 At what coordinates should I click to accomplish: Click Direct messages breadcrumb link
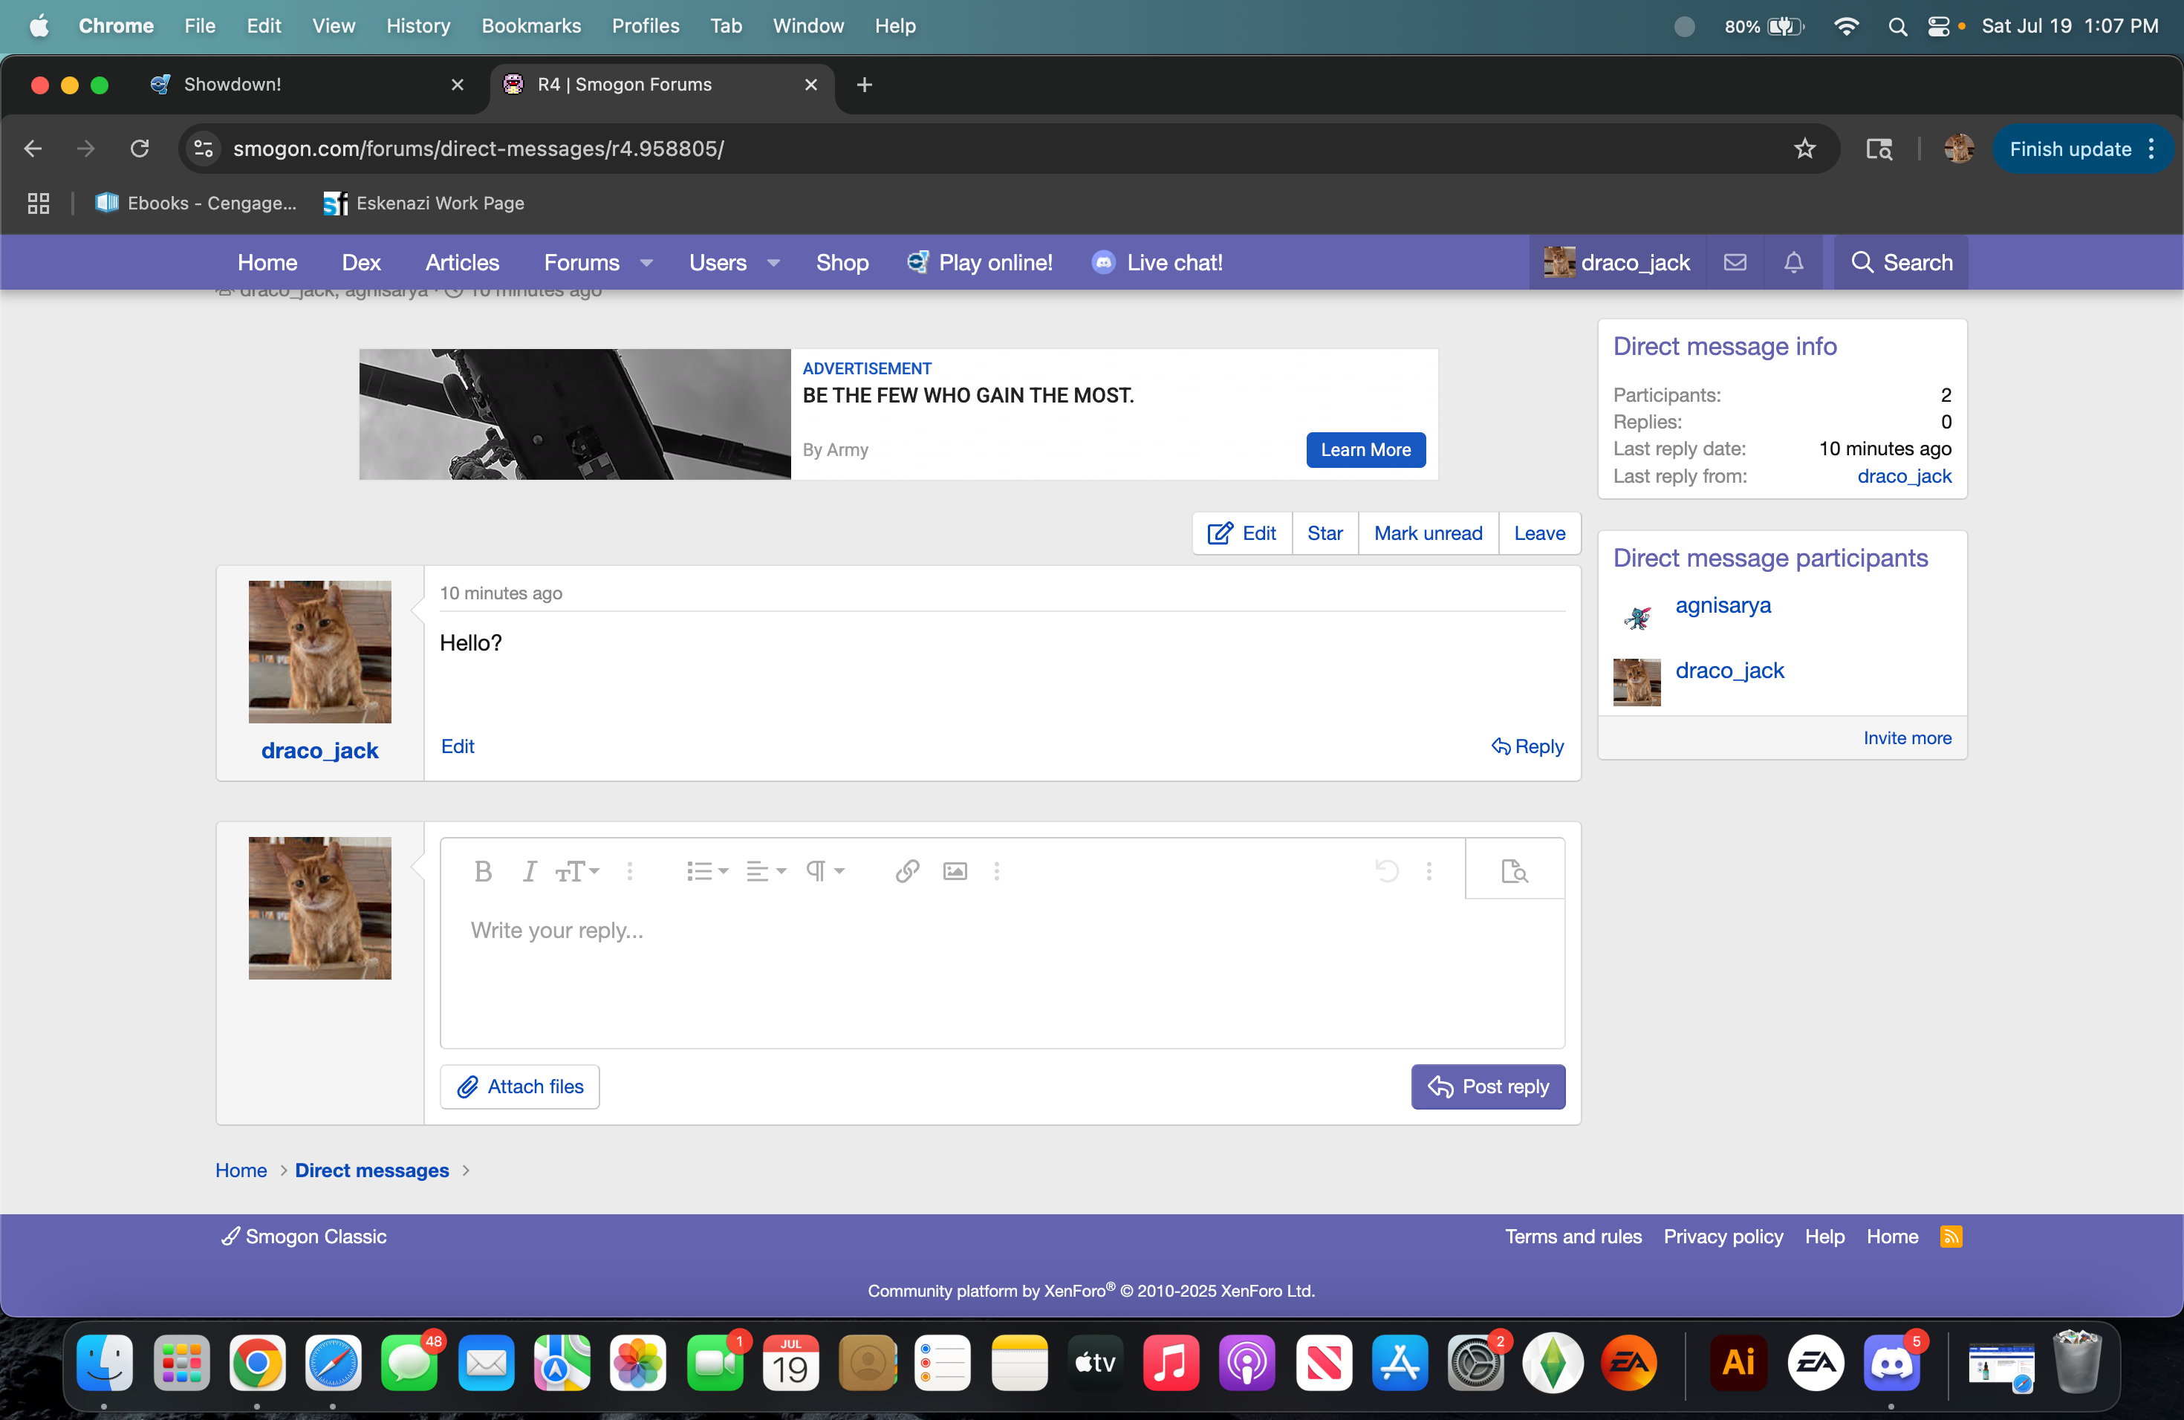371,1170
